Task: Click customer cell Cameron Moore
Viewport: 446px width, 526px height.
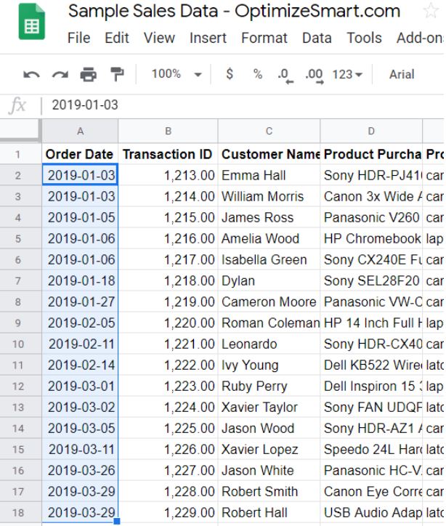Action: tap(269, 302)
